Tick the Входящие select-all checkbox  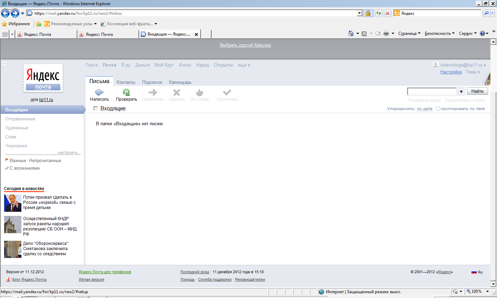click(x=96, y=108)
